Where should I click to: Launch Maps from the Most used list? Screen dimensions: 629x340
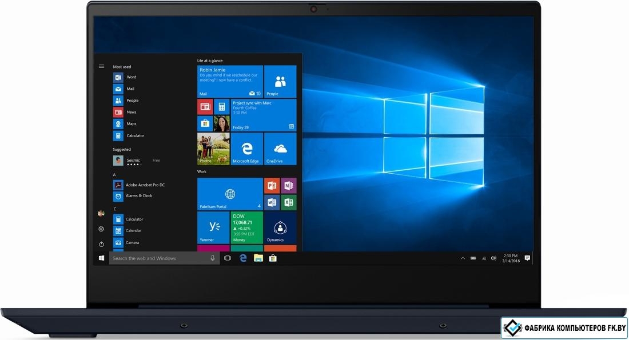point(125,123)
